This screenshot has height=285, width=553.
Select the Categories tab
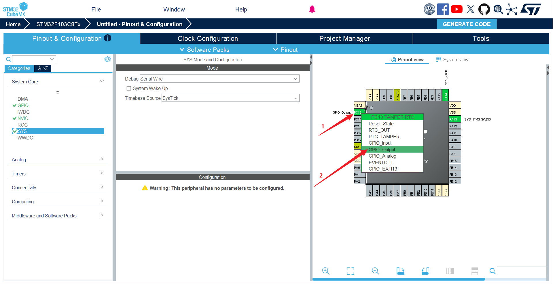(x=19, y=68)
